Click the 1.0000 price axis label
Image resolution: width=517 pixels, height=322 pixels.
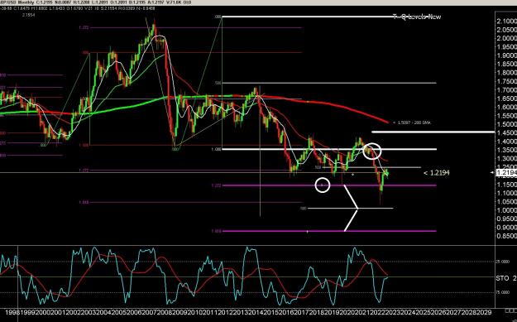[506, 210]
